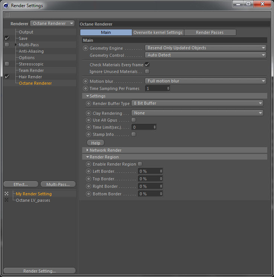Toggle the Time Limit animation dot
The width and height of the screenshot is (274, 277).
point(89,127)
